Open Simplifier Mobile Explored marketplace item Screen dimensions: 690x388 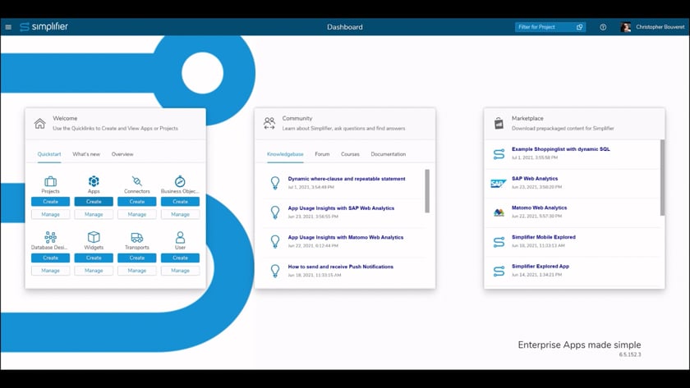[544, 237]
